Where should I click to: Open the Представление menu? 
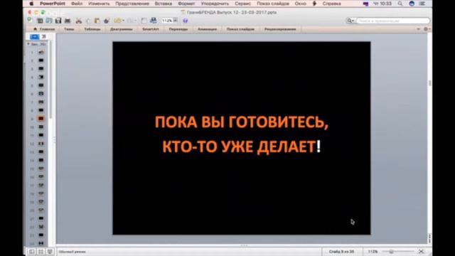(132, 4)
